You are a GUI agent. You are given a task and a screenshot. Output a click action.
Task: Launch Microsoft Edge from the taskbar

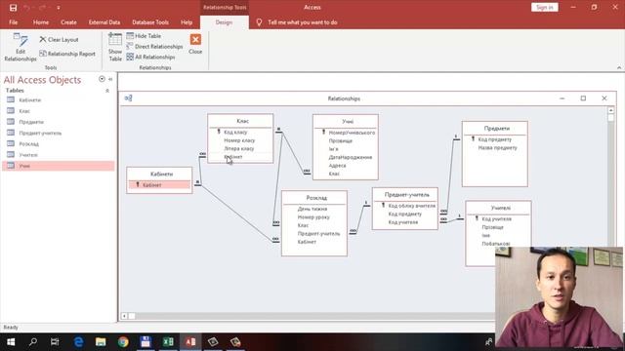coord(78,342)
